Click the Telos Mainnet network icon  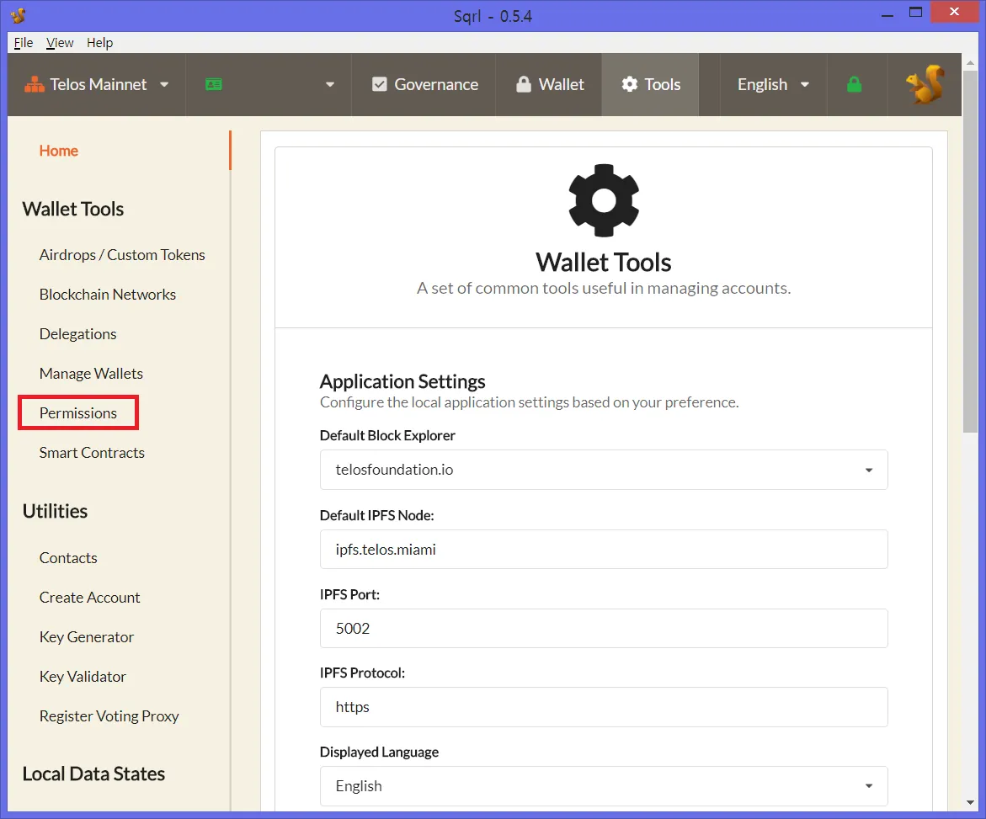coord(34,84)
